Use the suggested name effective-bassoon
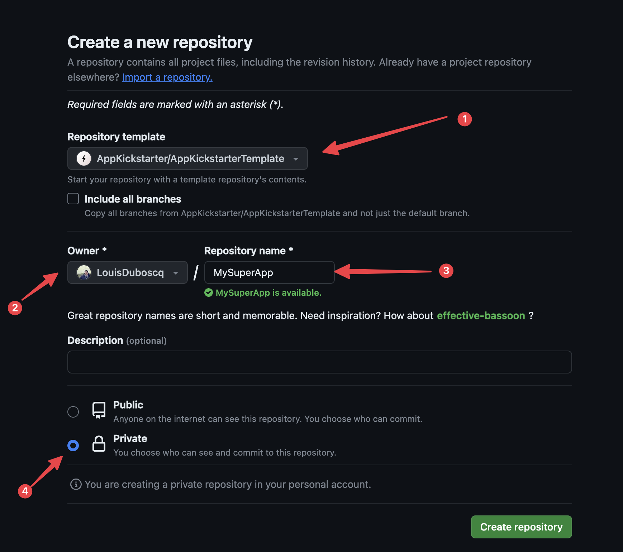Viewport: 623px width, 552px height. (x=481, y=316)
